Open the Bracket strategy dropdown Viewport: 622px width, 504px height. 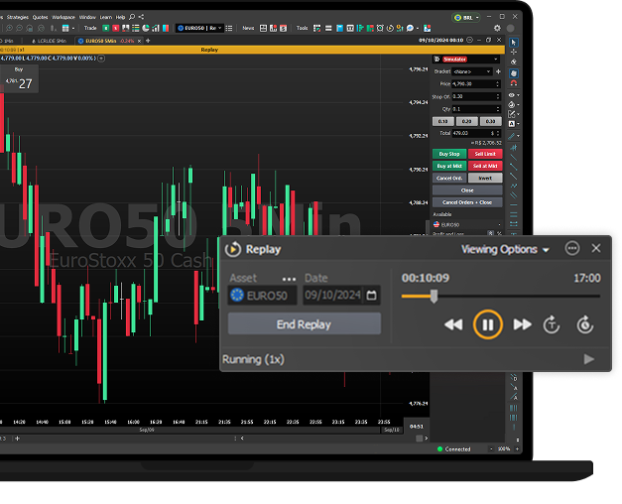point(472,71)
